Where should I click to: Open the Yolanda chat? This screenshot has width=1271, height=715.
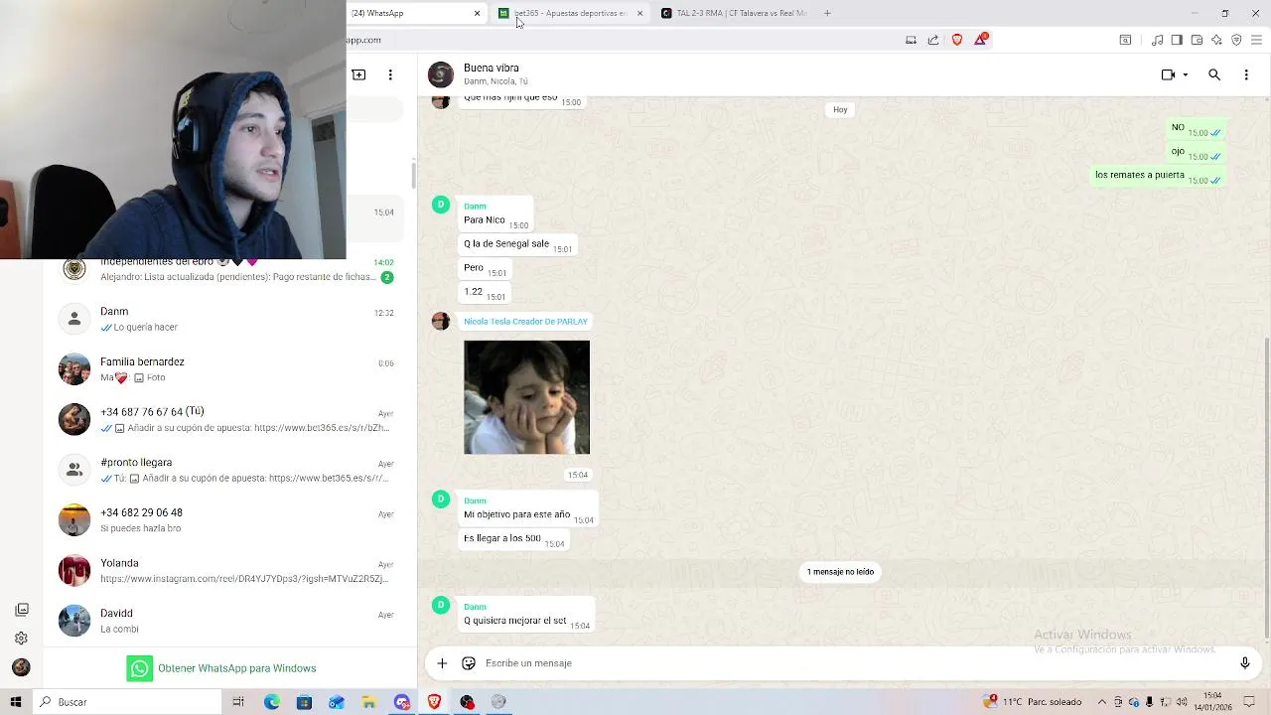[x=228, y=570]
